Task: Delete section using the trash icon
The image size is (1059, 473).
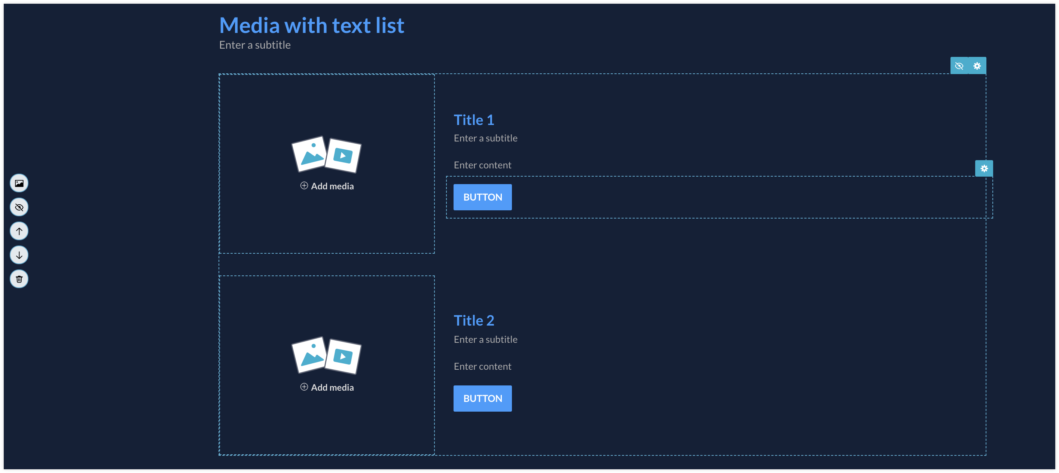Action: pyautogui.click(x=19, y=279)
